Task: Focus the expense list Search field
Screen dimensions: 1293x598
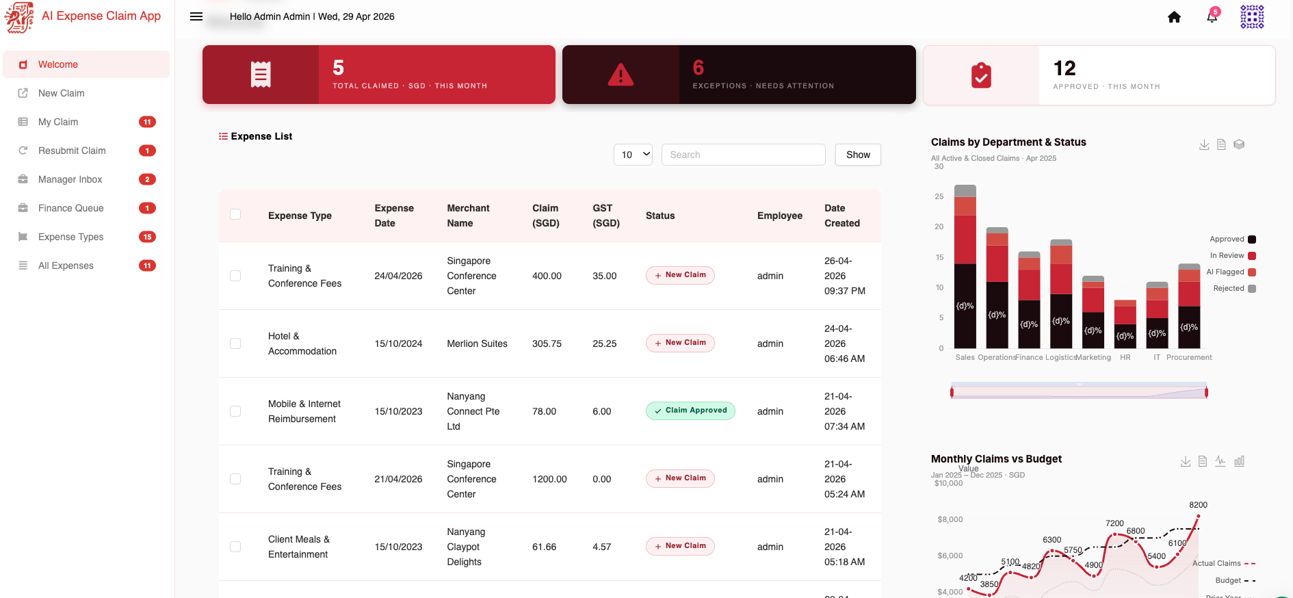Action: click(x=743, y=155)
